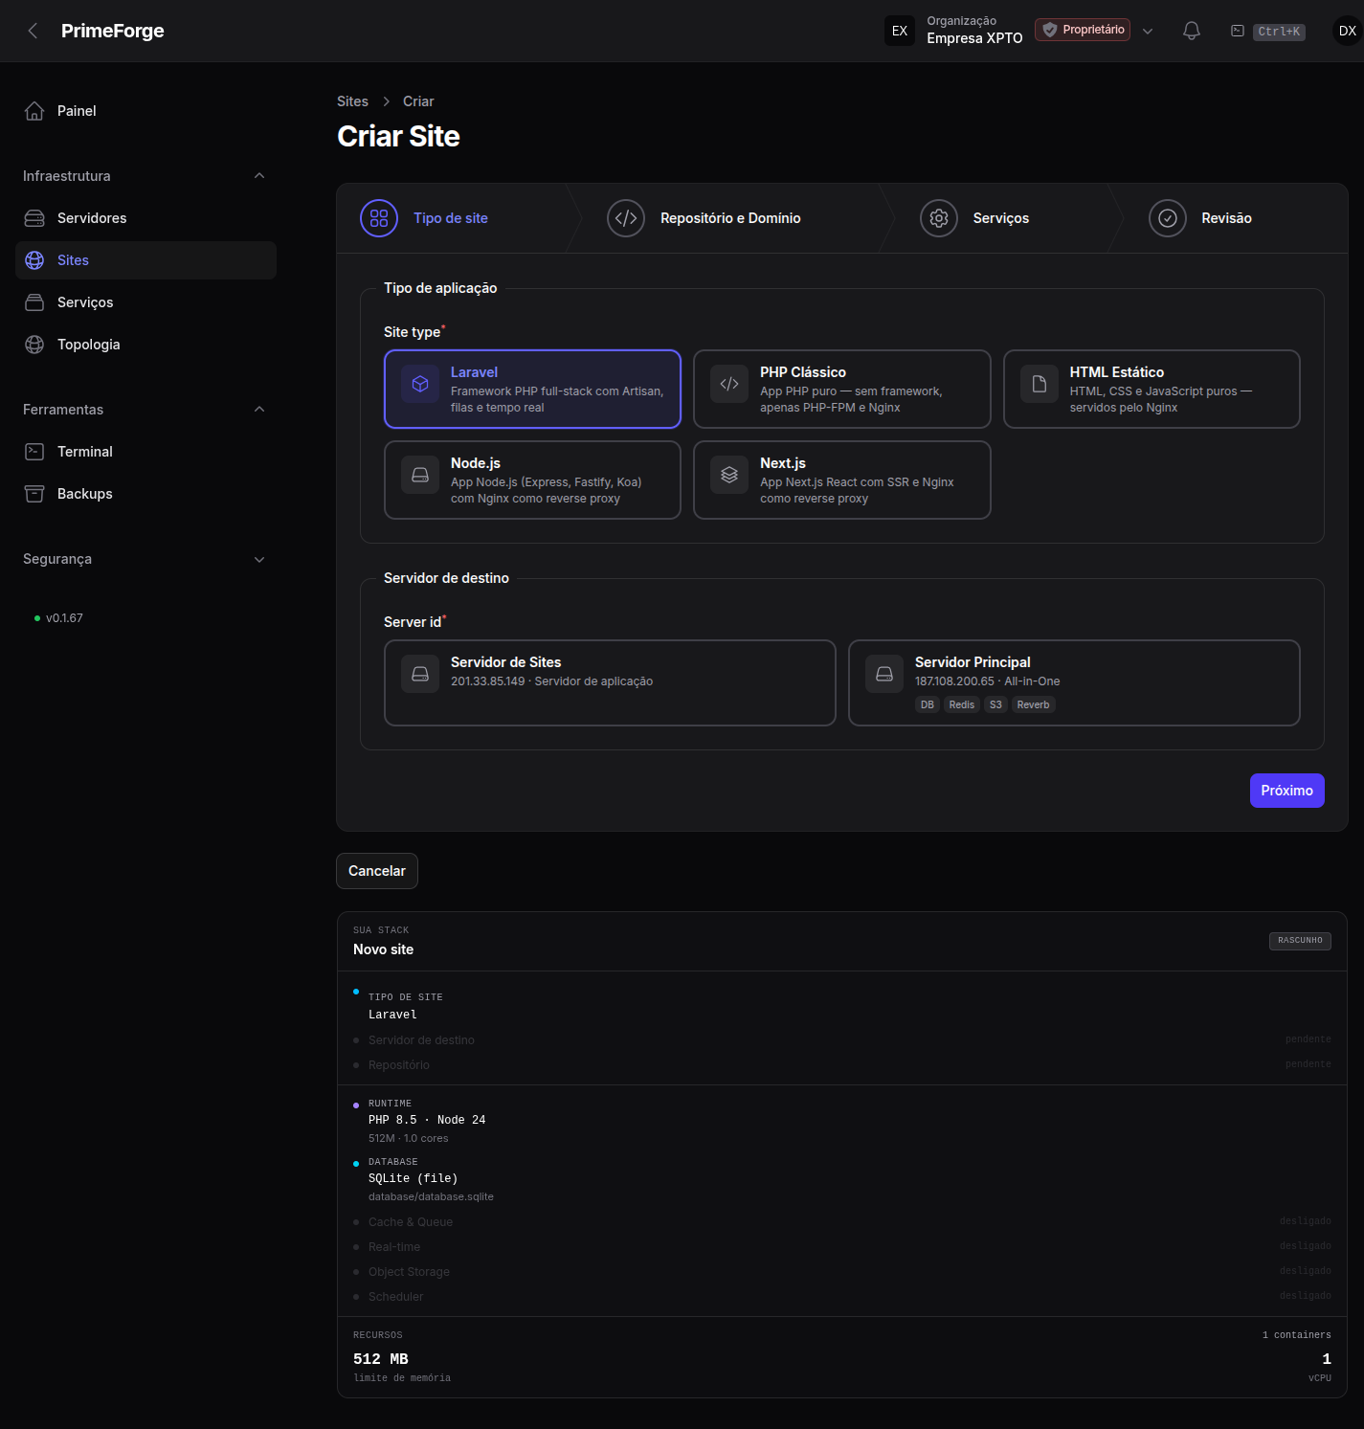Click the Repositório e Domínio code icon
The width and height of the screenshot is (1364, 1429).
coord(626,218)
